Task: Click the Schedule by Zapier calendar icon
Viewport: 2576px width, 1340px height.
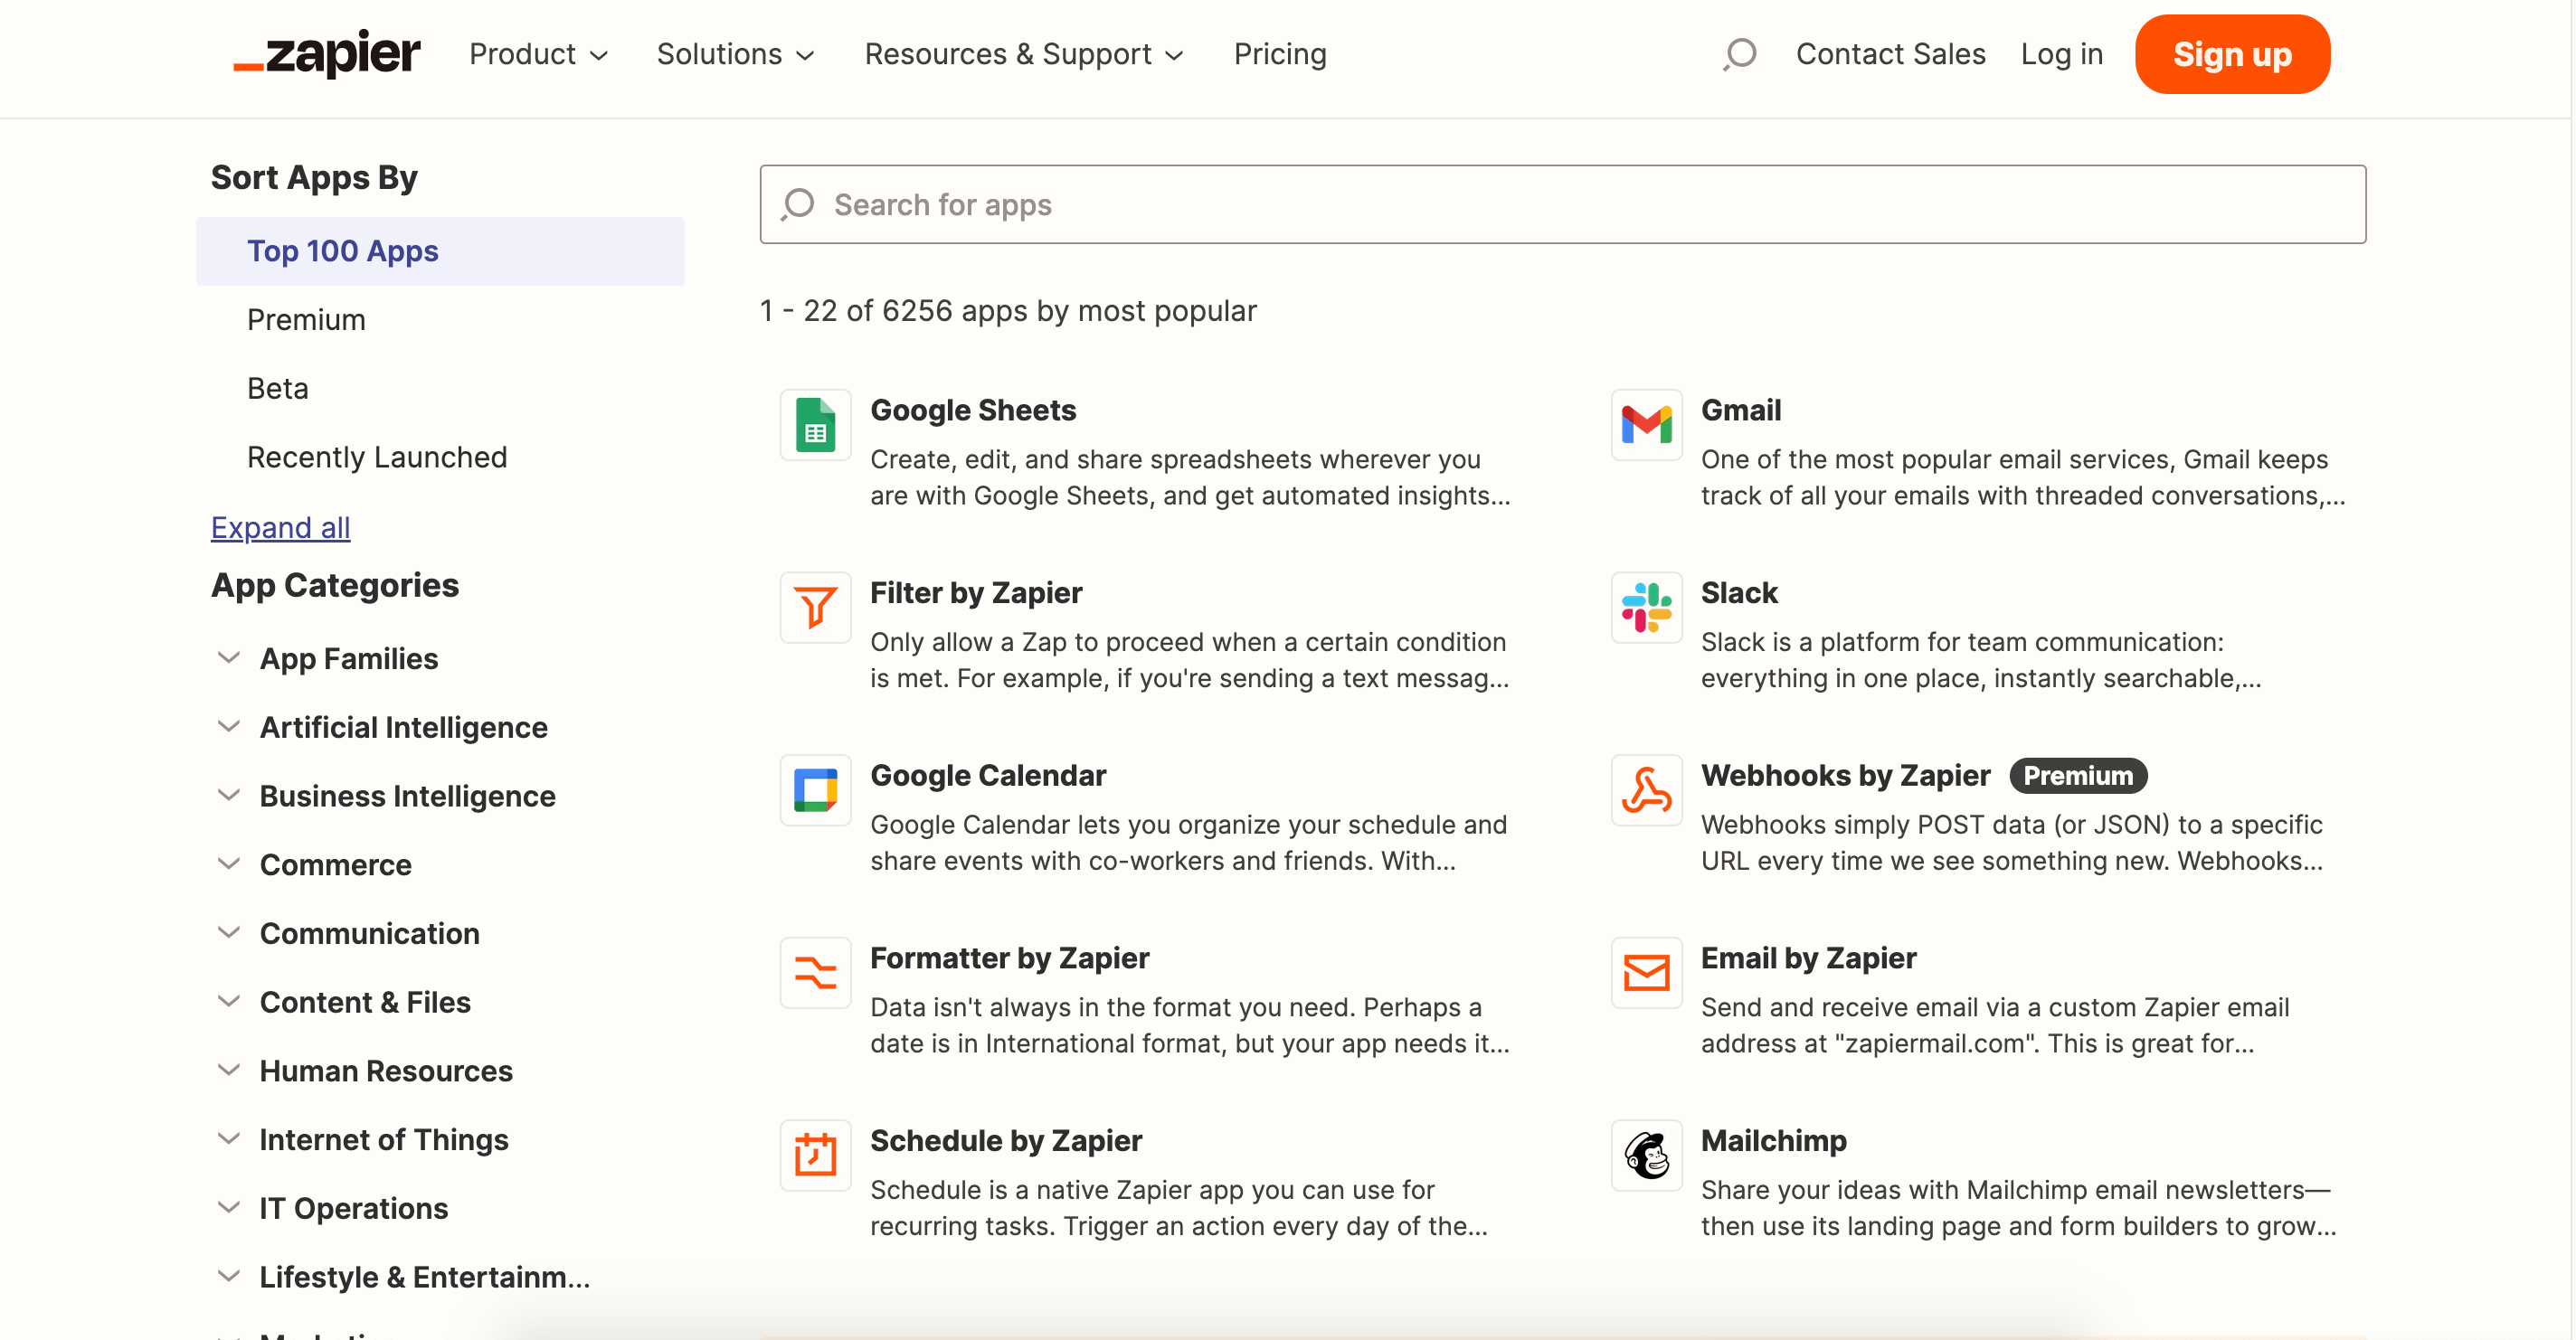Action: pyautogui.click(x=815, y=1155)
